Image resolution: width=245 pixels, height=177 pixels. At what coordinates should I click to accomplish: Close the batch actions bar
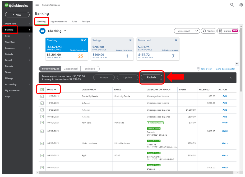click(231, 77)
